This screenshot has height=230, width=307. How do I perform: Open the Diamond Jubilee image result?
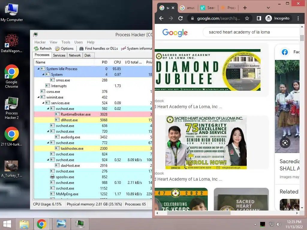pos(207,70)
